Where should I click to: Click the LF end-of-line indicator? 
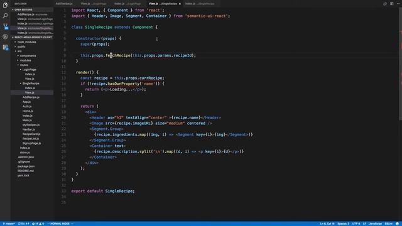pyautogui.click(x=364, y=223)
